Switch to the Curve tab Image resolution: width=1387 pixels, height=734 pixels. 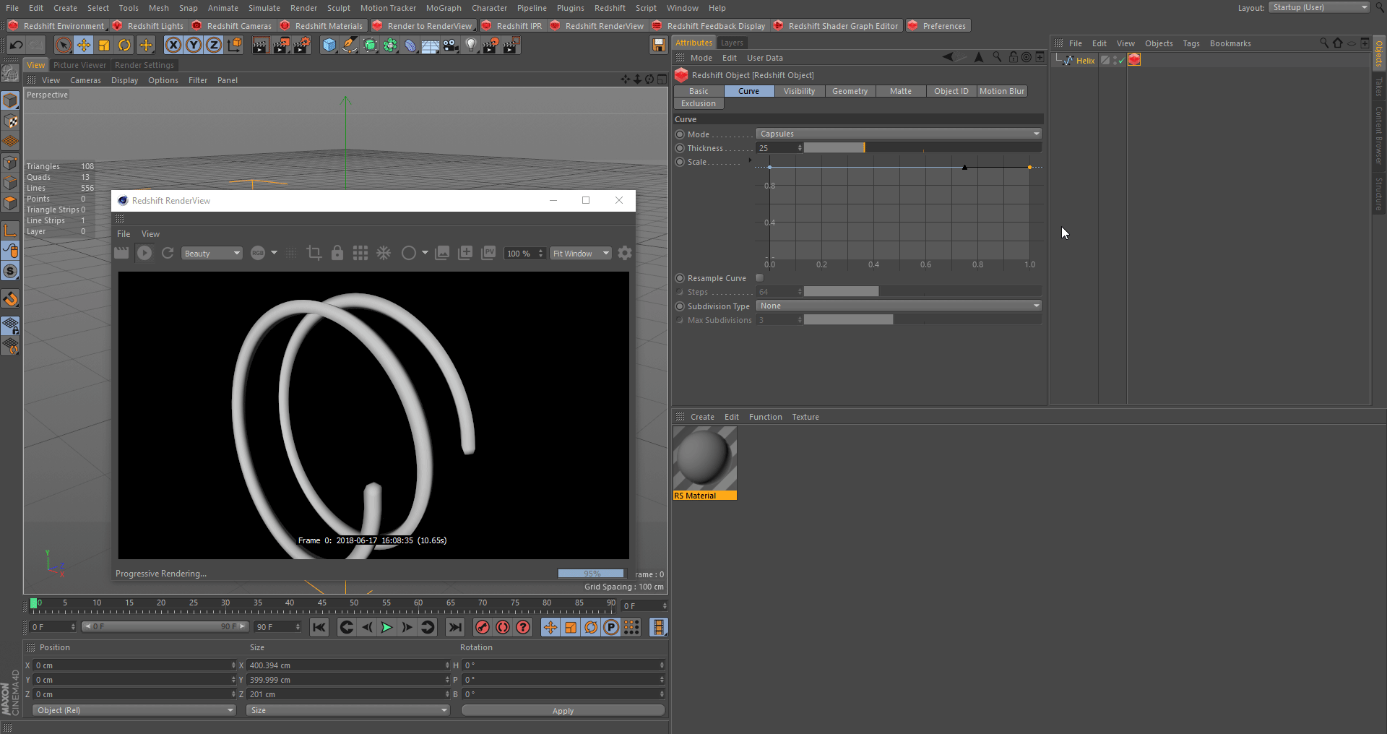pyautogui.click(x=749, y=91)
